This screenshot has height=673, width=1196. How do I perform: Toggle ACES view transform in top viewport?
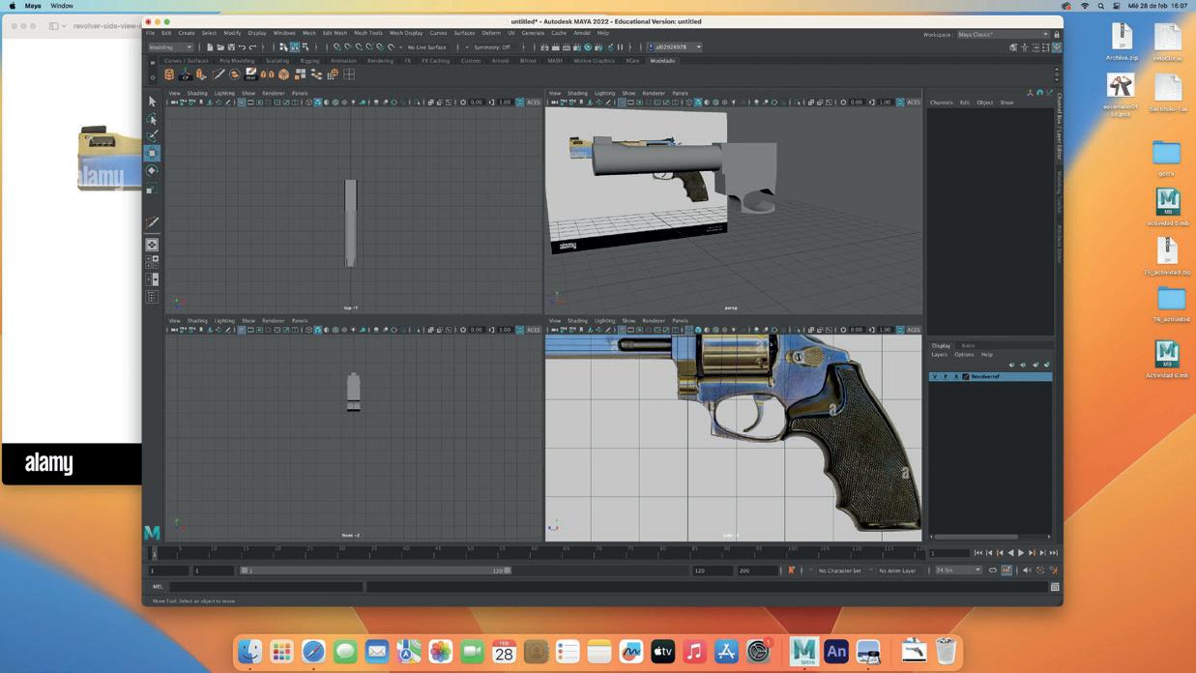[533, 102]
